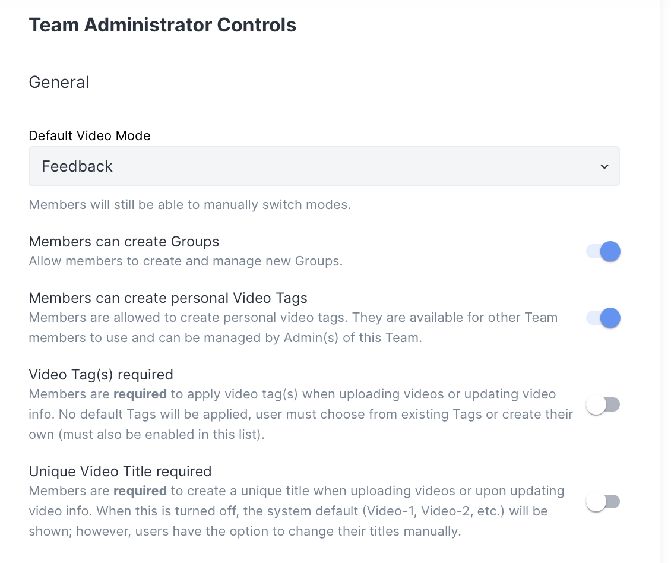Click the 'Feedback' selected value text
The height and width of the screenshot is (563, 671).
point(77,167)
